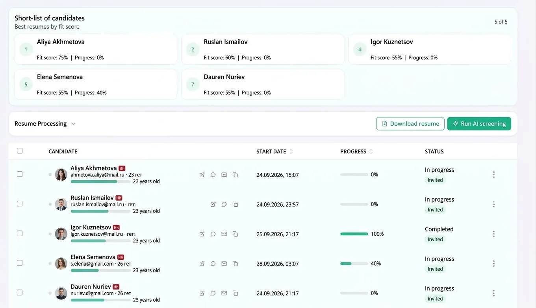Open the comment icon for Elena Semenova
Screen dimensions: 536x308
[x=213, y=264]
